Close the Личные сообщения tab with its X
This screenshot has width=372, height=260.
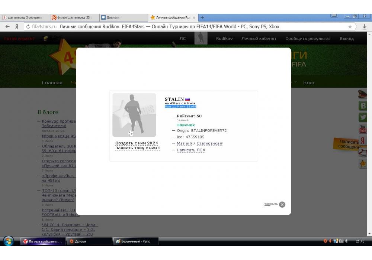[x=194, y=17]
